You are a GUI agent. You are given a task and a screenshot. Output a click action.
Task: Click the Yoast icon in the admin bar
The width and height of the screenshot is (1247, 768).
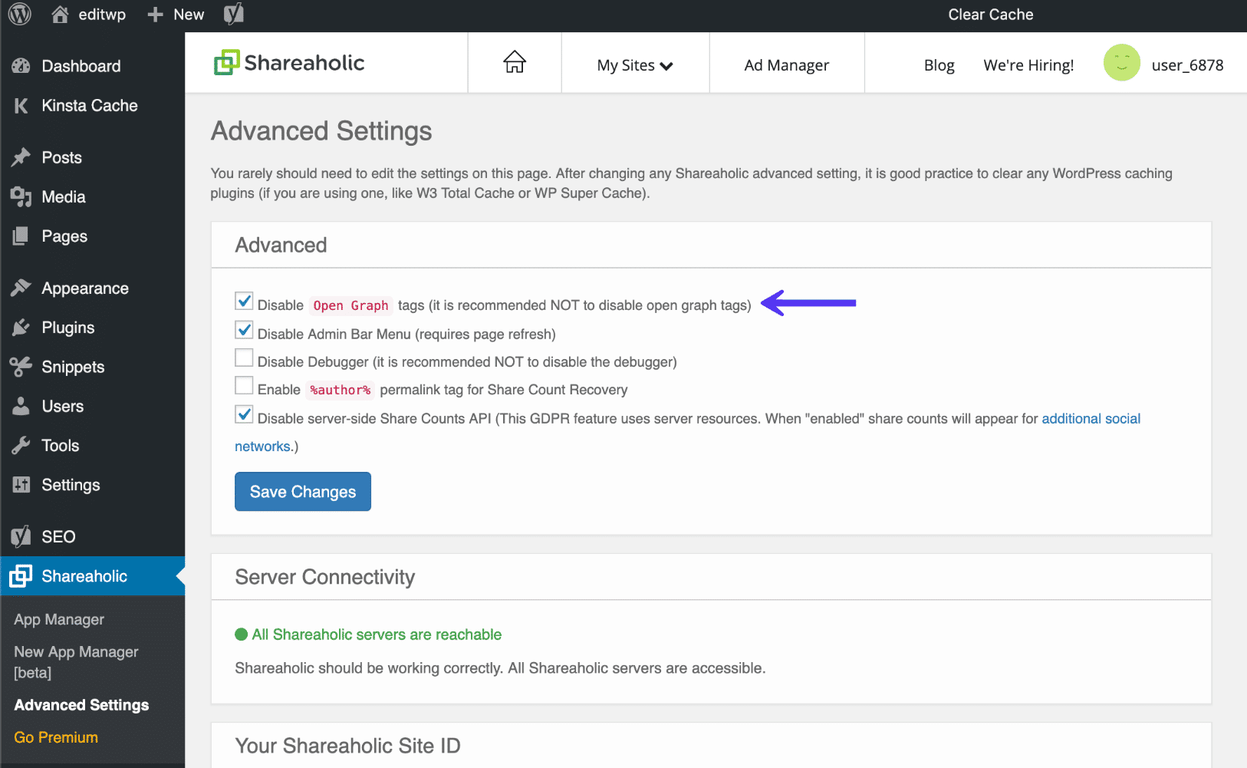pyautogui.click(x=233, y=14)
